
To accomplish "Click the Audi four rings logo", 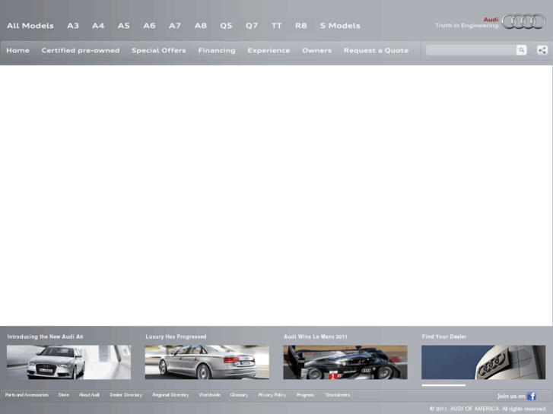I will [523, 21].
